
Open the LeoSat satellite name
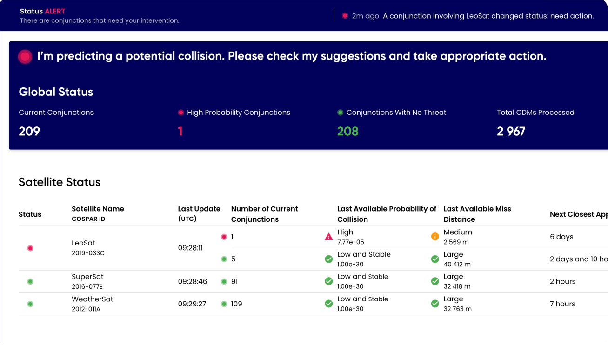(x=83, y=243)
